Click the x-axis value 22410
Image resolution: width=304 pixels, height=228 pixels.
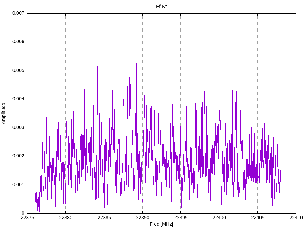coord(296,218)
